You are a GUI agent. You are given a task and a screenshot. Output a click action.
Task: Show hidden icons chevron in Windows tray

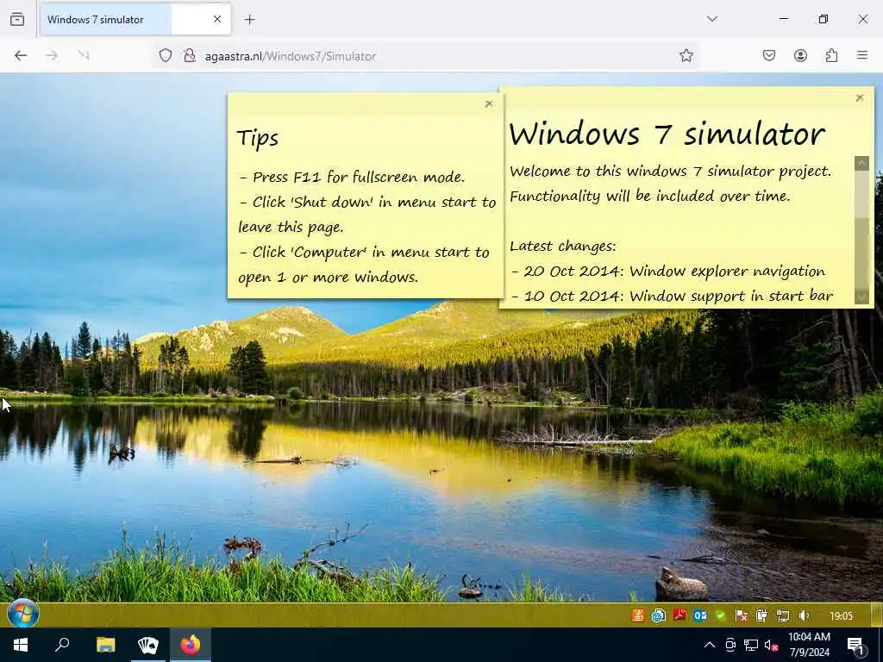[x=710, y=645]
